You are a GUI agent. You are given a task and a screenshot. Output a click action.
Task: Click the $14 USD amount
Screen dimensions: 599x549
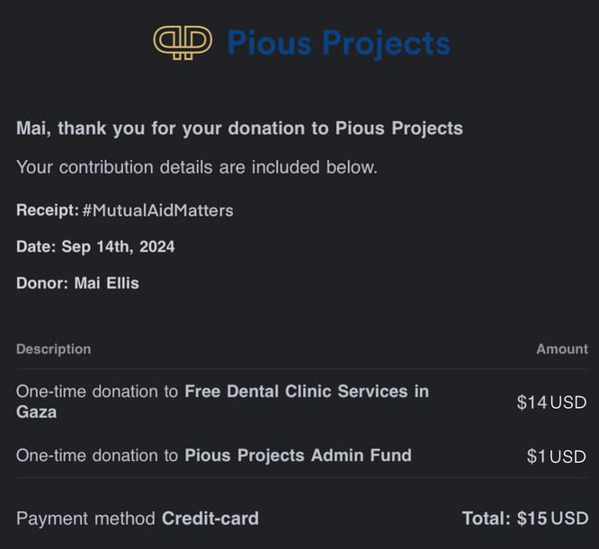pos(551,403)
